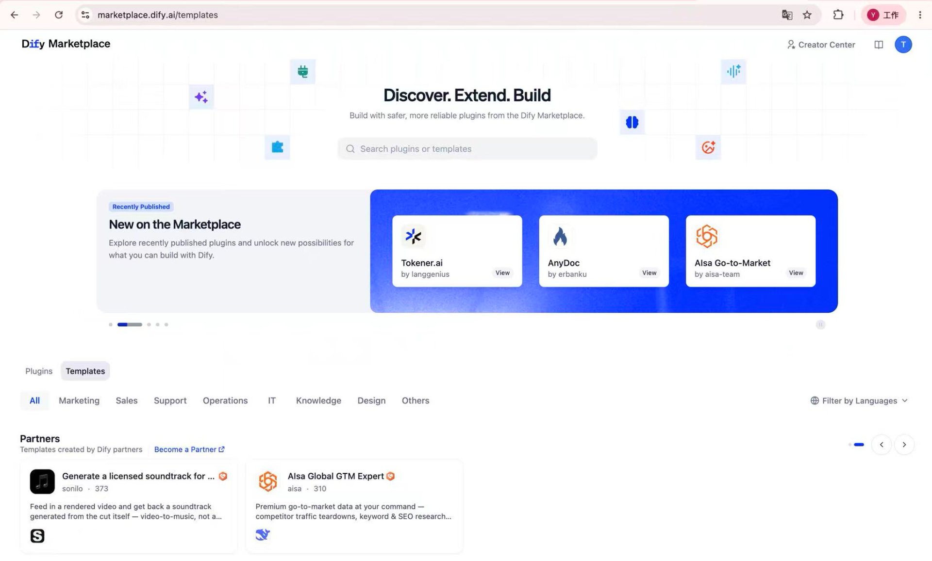Click the AIsa Global GTM Expert logo
Image resolution: width=932 pixels, height=561 pixels.
point(268,481)
